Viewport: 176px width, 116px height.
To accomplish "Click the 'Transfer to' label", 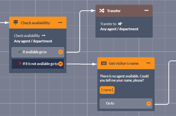I will (x=108, y=24).
